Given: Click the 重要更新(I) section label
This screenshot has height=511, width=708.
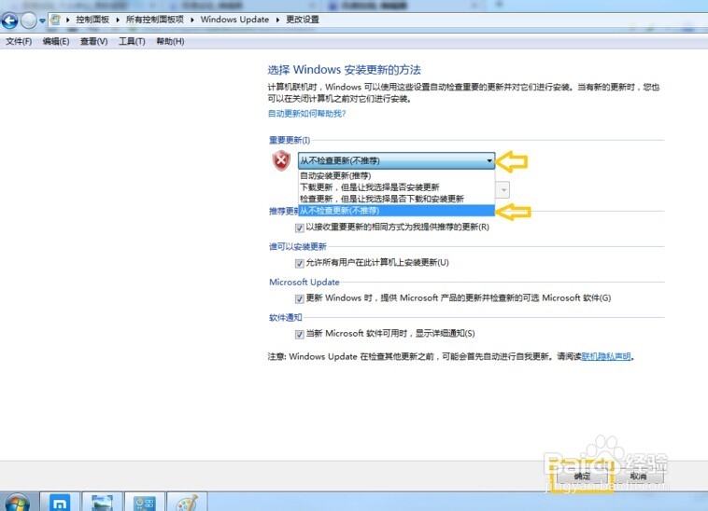Looking at the screenshot, I should pyautogui.click(x=290, y=140).
